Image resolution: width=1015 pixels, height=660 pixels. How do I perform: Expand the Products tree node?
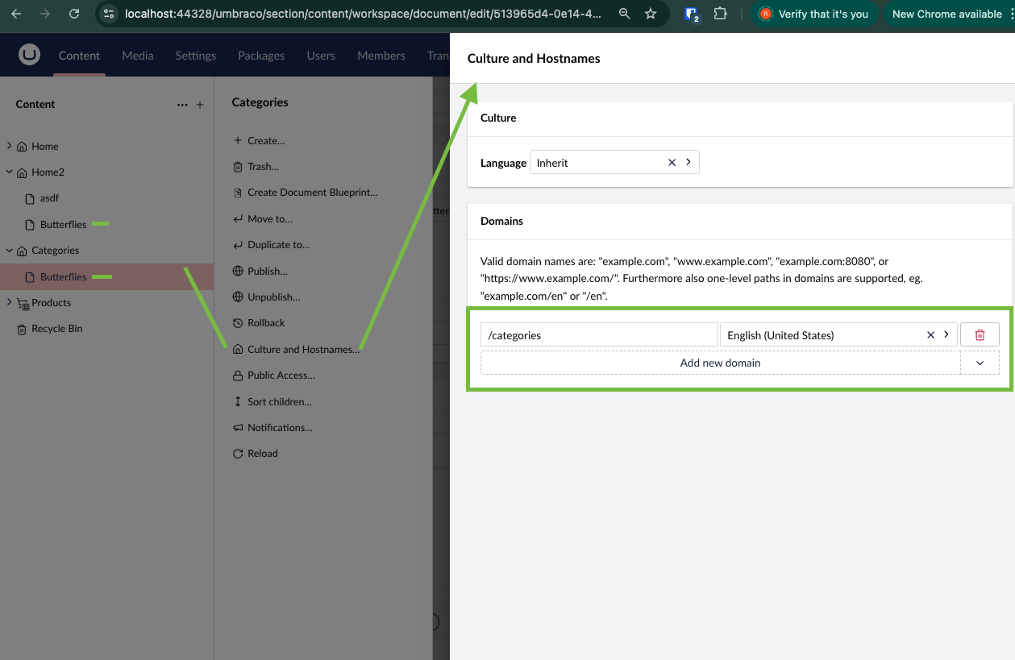tap(9, 302)
